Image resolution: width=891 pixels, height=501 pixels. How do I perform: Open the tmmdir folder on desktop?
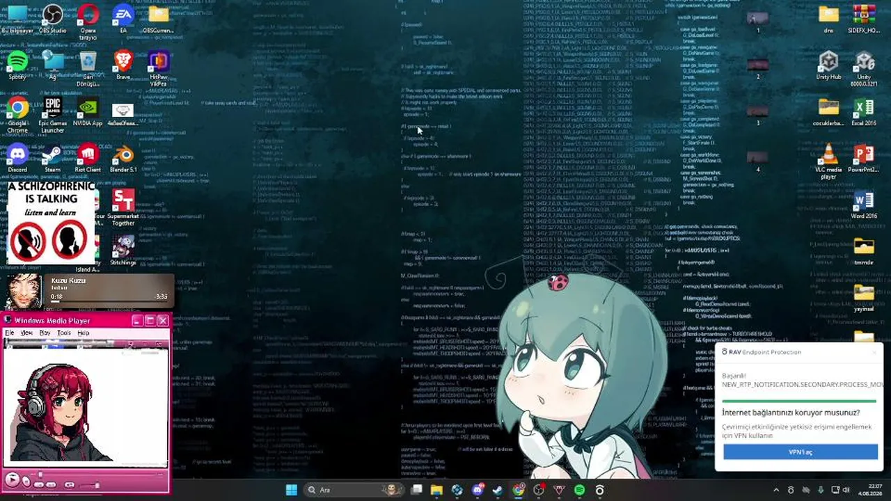pos(864,250)
